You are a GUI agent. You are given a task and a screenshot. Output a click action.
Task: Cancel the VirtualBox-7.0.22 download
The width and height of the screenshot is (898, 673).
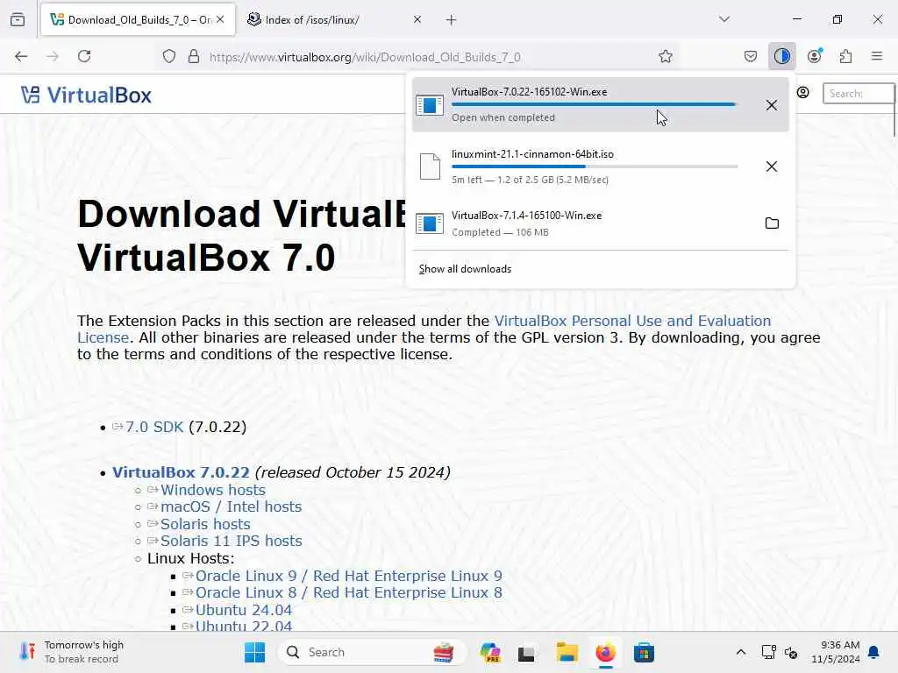(772, 105)
